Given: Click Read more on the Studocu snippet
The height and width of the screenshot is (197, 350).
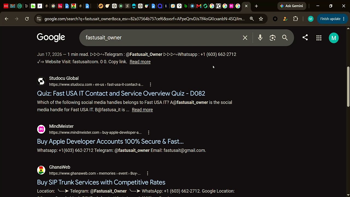Looking at the screenshot, I should pos(142,110).
